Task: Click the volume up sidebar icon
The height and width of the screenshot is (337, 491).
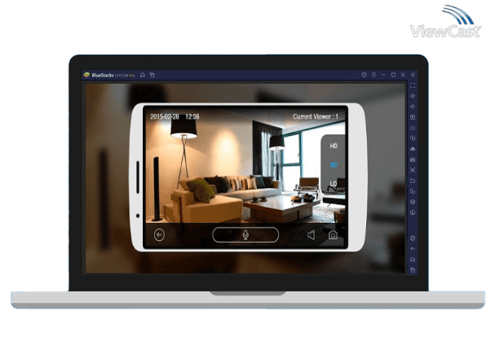Action: click(413, 96)
